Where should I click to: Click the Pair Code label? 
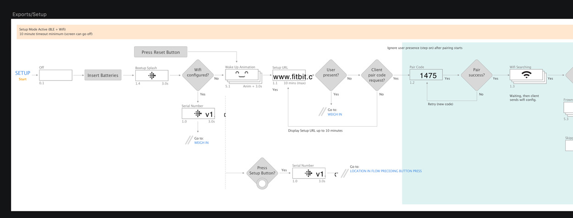[417, 67]
